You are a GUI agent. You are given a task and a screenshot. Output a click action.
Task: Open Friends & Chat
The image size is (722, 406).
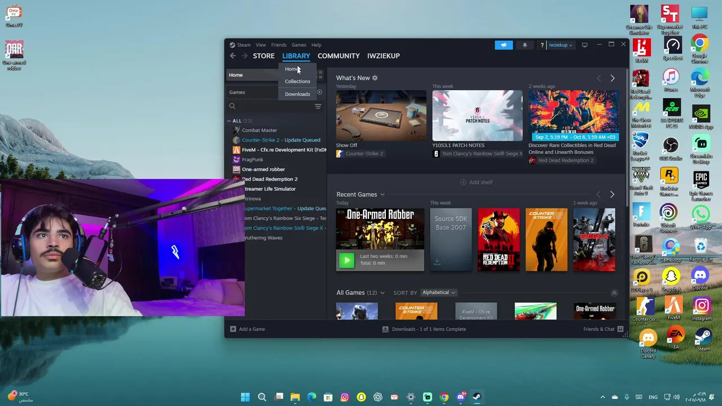click(x=603, y=329)
